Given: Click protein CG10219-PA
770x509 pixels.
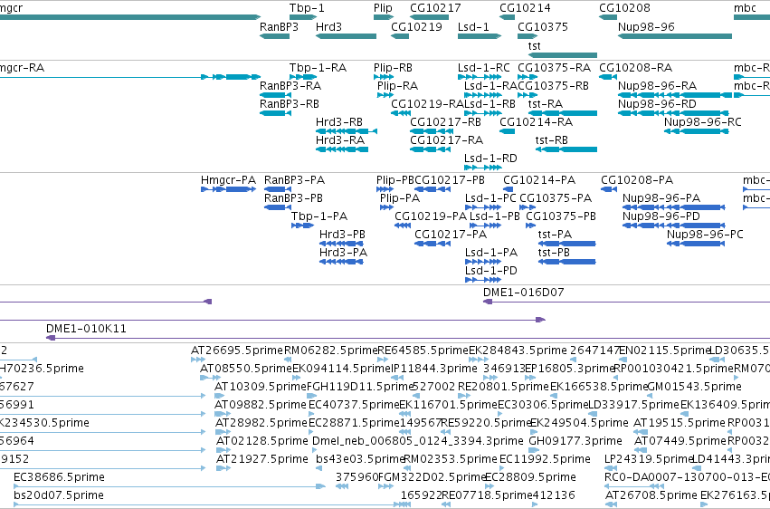Looking at the screenshot, I should [403, 226].
